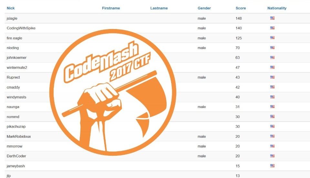Select the nick "jslagle"
The width and height of the screenshot is (310, 178).
click(12, 18)
